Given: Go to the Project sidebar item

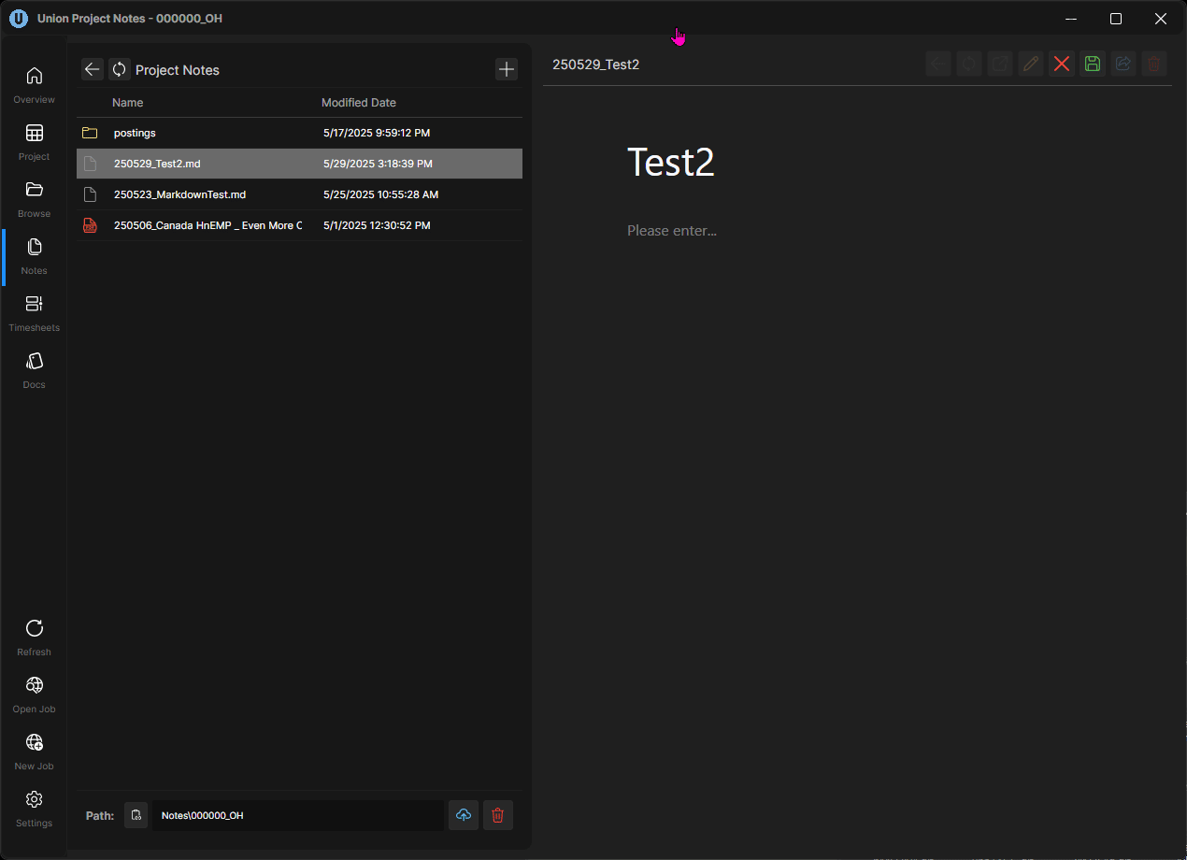Looking at the screenshot, I should pos(34,141).
